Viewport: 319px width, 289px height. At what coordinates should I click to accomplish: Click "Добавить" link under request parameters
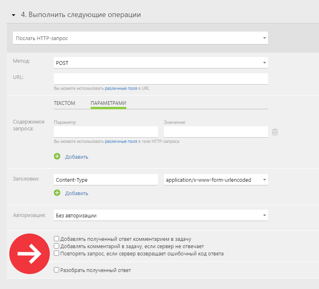pos(77,157)
